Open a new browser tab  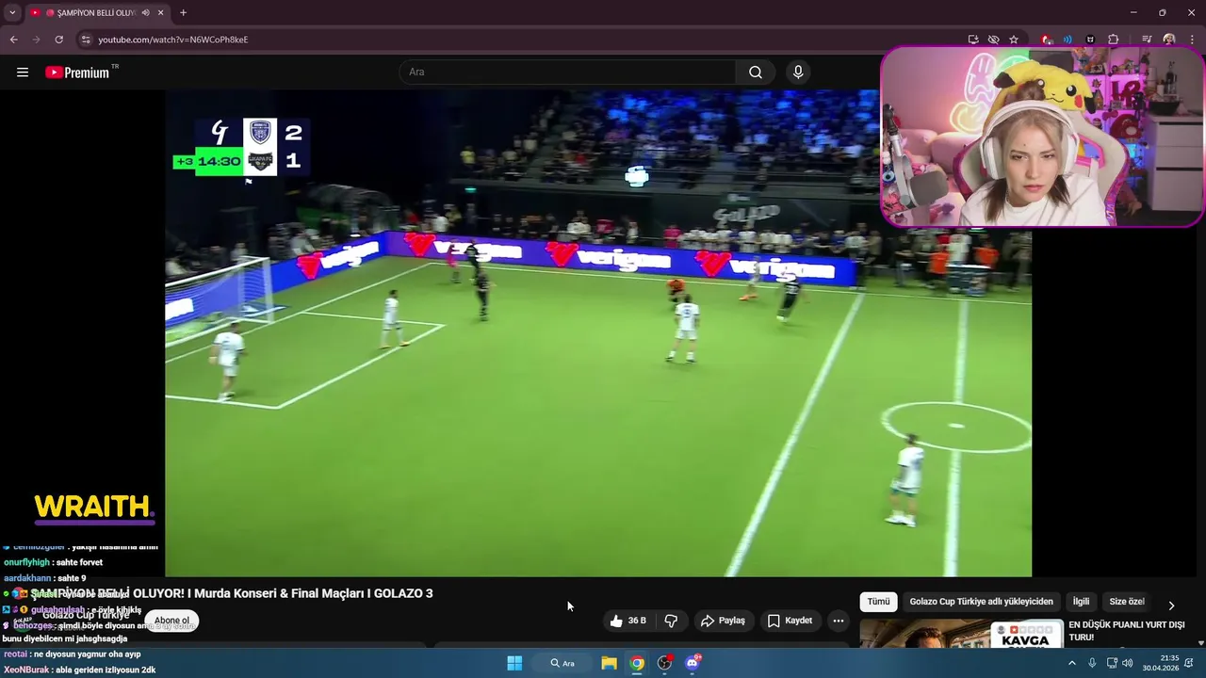click(183, 12)
